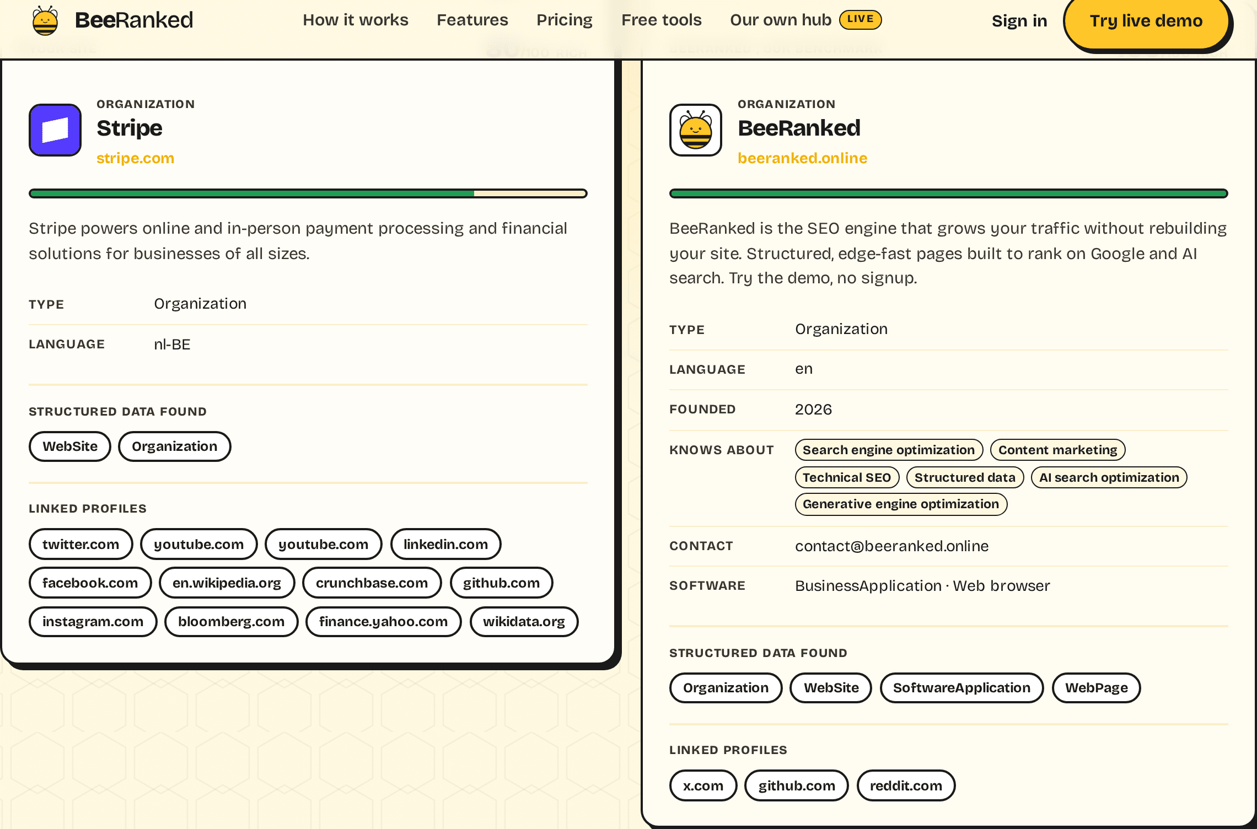
Task: Click Generative engine optimization tag
Action: [901, 504]
